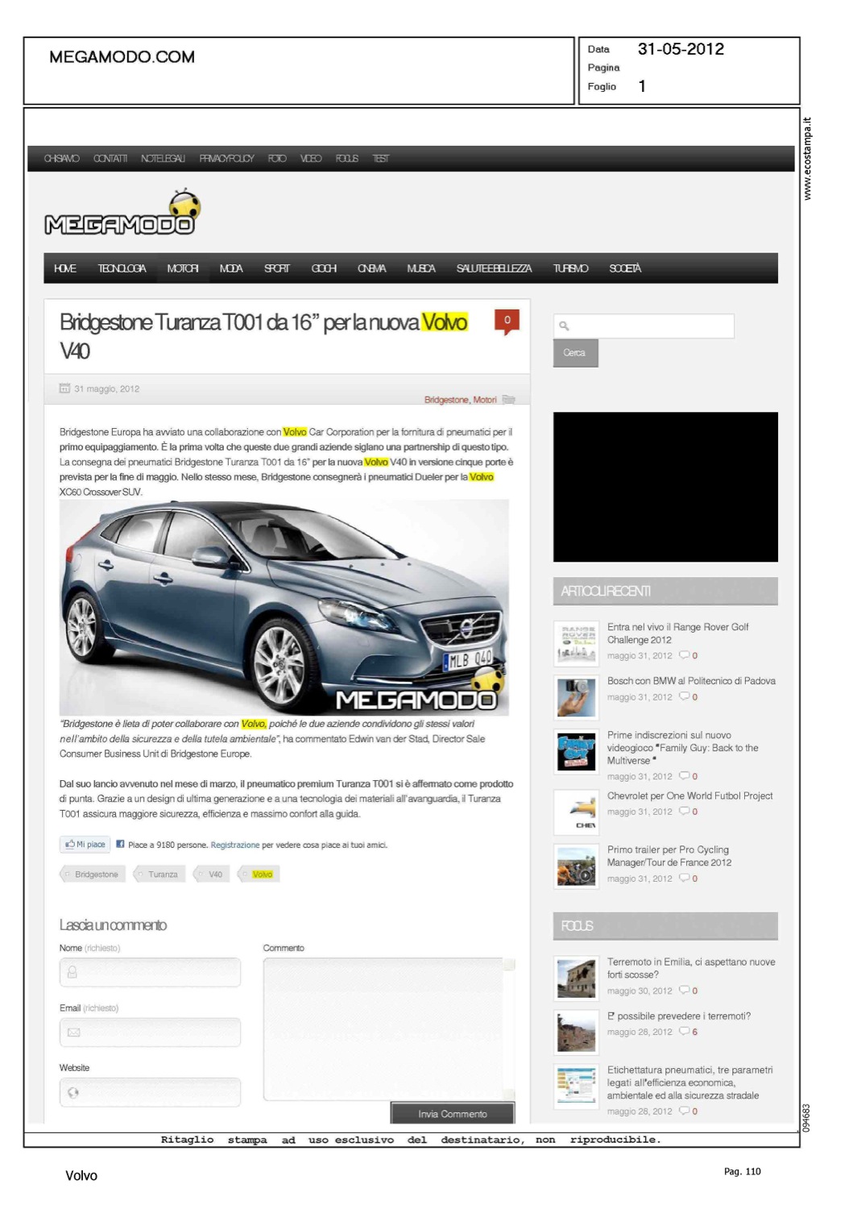Submit with Invia Commento button
The height and width of the screenshot is (1209, 861).
pos(452,1114)
